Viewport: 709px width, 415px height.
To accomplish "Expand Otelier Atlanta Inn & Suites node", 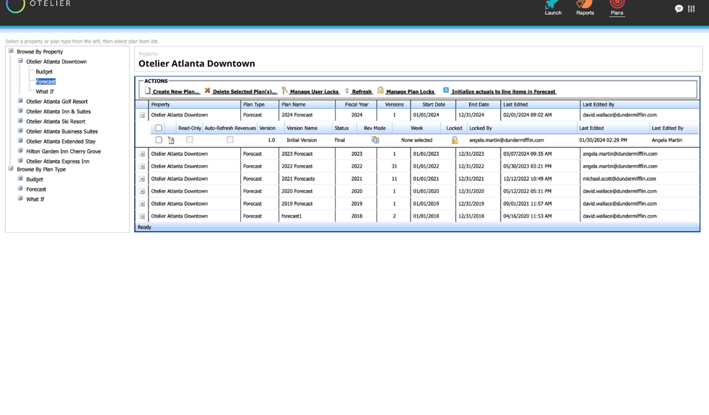I will [x=20, y=111].
